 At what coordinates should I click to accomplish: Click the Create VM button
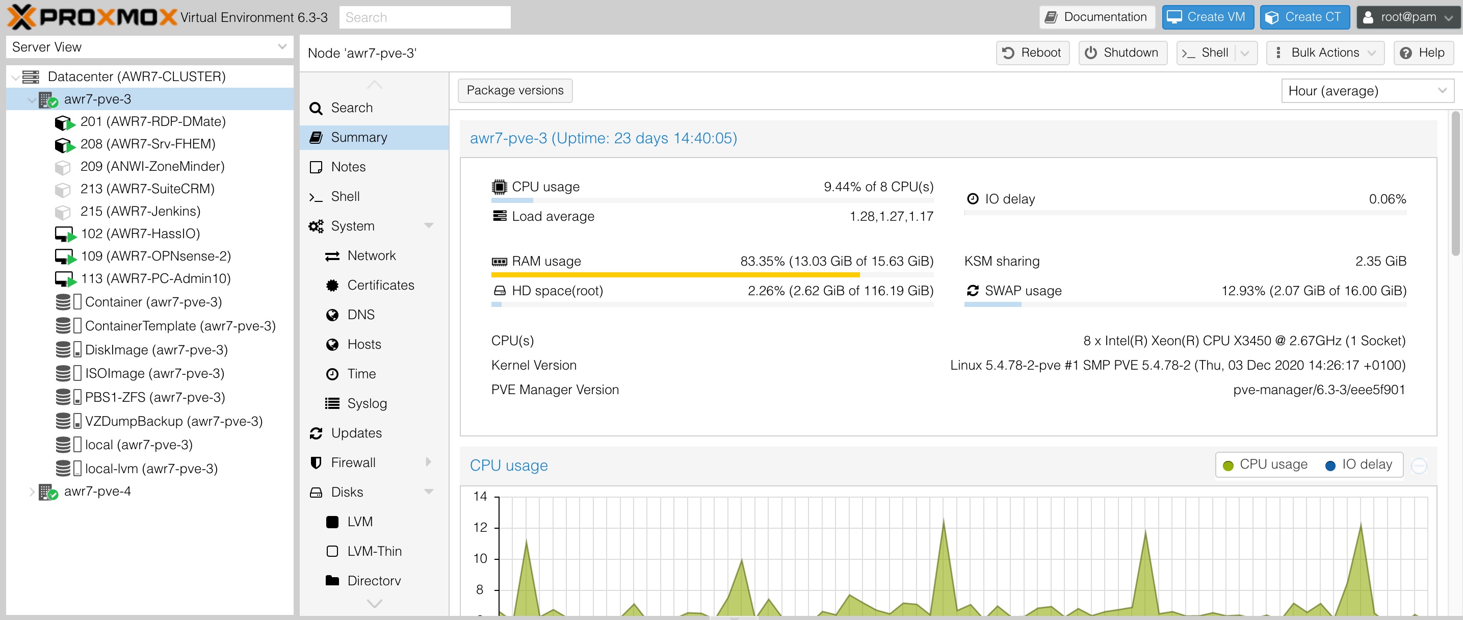1208,17
